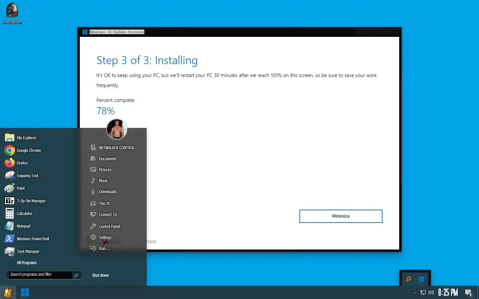Image resolution: width=479 pixels, height=299 pixels.
Task: Click the user account picture
Action: (x=117, y=129)
